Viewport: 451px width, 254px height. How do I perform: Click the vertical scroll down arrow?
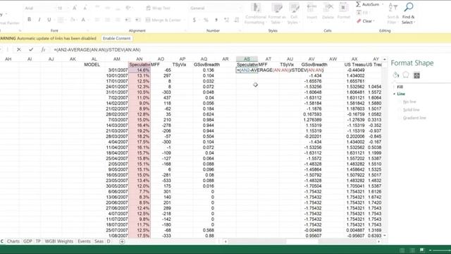pyautogui.click(x=385, y=236)
